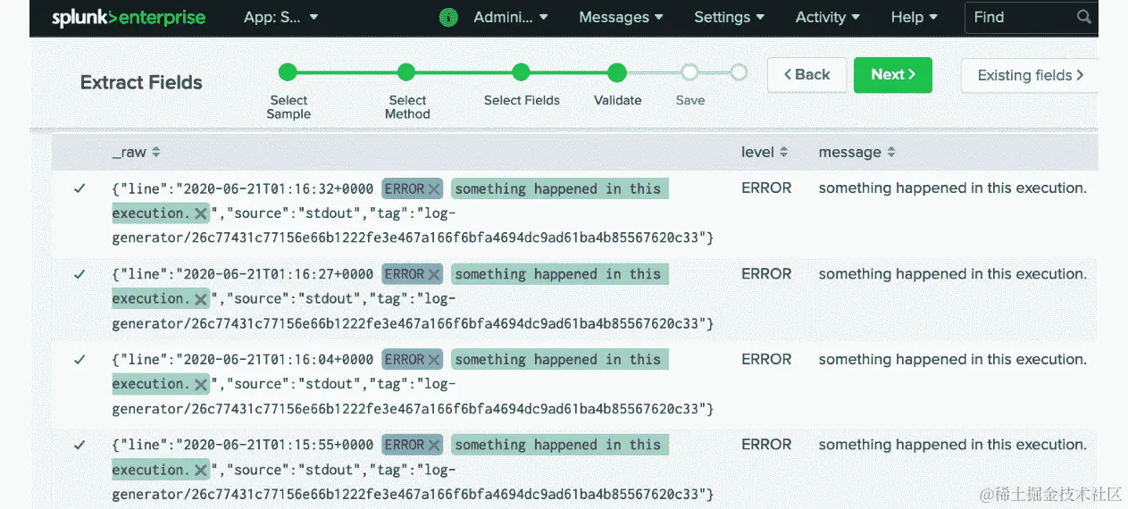Open the App: S... dropdown menu

[280, 17]
